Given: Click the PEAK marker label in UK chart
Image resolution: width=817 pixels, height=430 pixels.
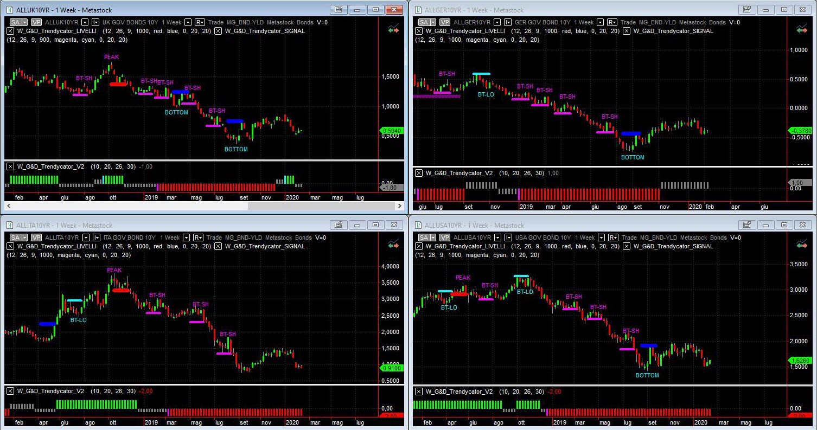Looking at the screenshot, I should [111, 57].
